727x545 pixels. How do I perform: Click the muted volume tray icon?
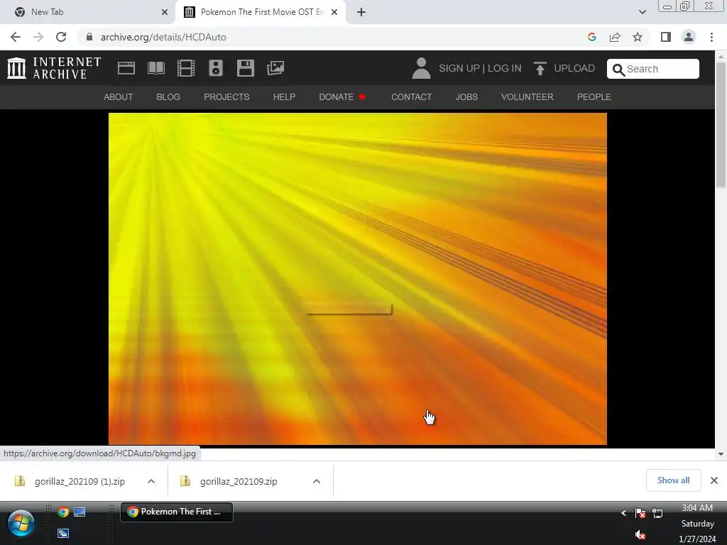640,535
